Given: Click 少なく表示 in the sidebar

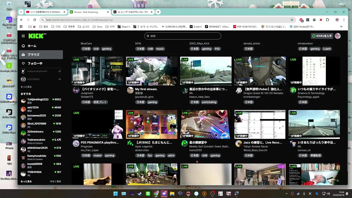Looking at the screenshot, I should 56,182.
